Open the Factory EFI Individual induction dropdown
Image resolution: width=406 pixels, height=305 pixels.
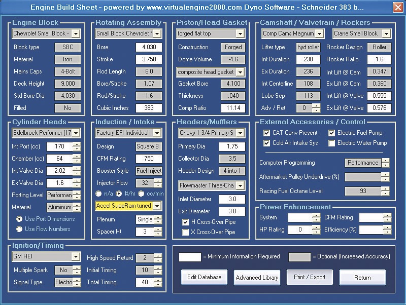(x=157, y=133)
